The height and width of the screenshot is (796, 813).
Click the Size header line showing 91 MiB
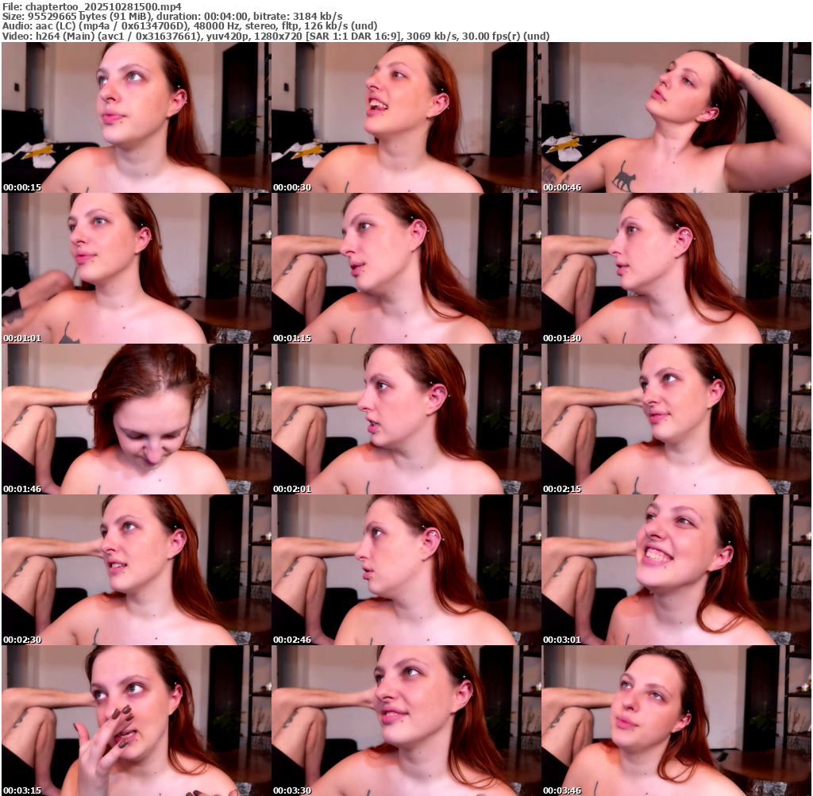172,17
